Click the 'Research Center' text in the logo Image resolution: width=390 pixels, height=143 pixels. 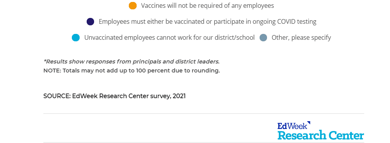pyautogui.click(x=321, y=136)
